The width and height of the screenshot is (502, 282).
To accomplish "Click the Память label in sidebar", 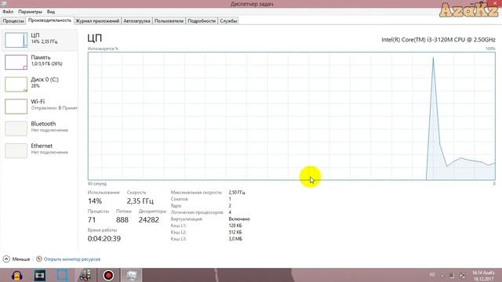I will pyautogui.click(x=41, y=57).
